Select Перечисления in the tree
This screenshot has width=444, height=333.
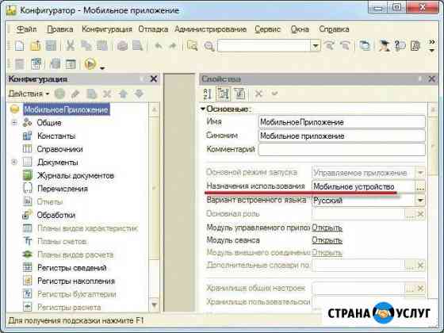[x=63, y=189]
